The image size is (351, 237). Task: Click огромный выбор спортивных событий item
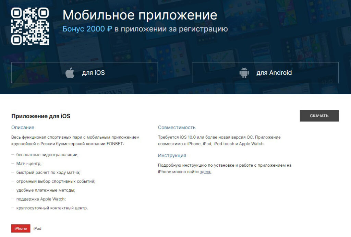(56, 181)
